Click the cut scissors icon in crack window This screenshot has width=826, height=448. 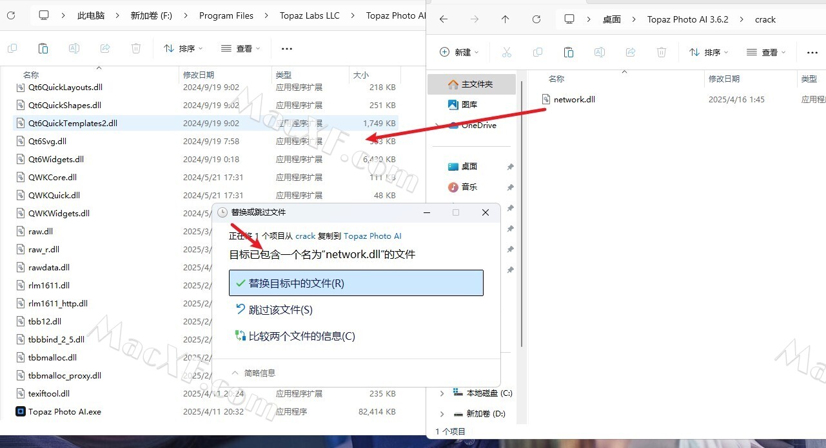click(x=507, y=52)
